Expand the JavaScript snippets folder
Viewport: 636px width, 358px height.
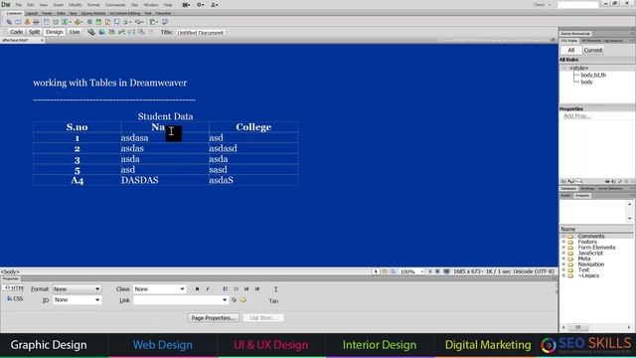(563, 253)
